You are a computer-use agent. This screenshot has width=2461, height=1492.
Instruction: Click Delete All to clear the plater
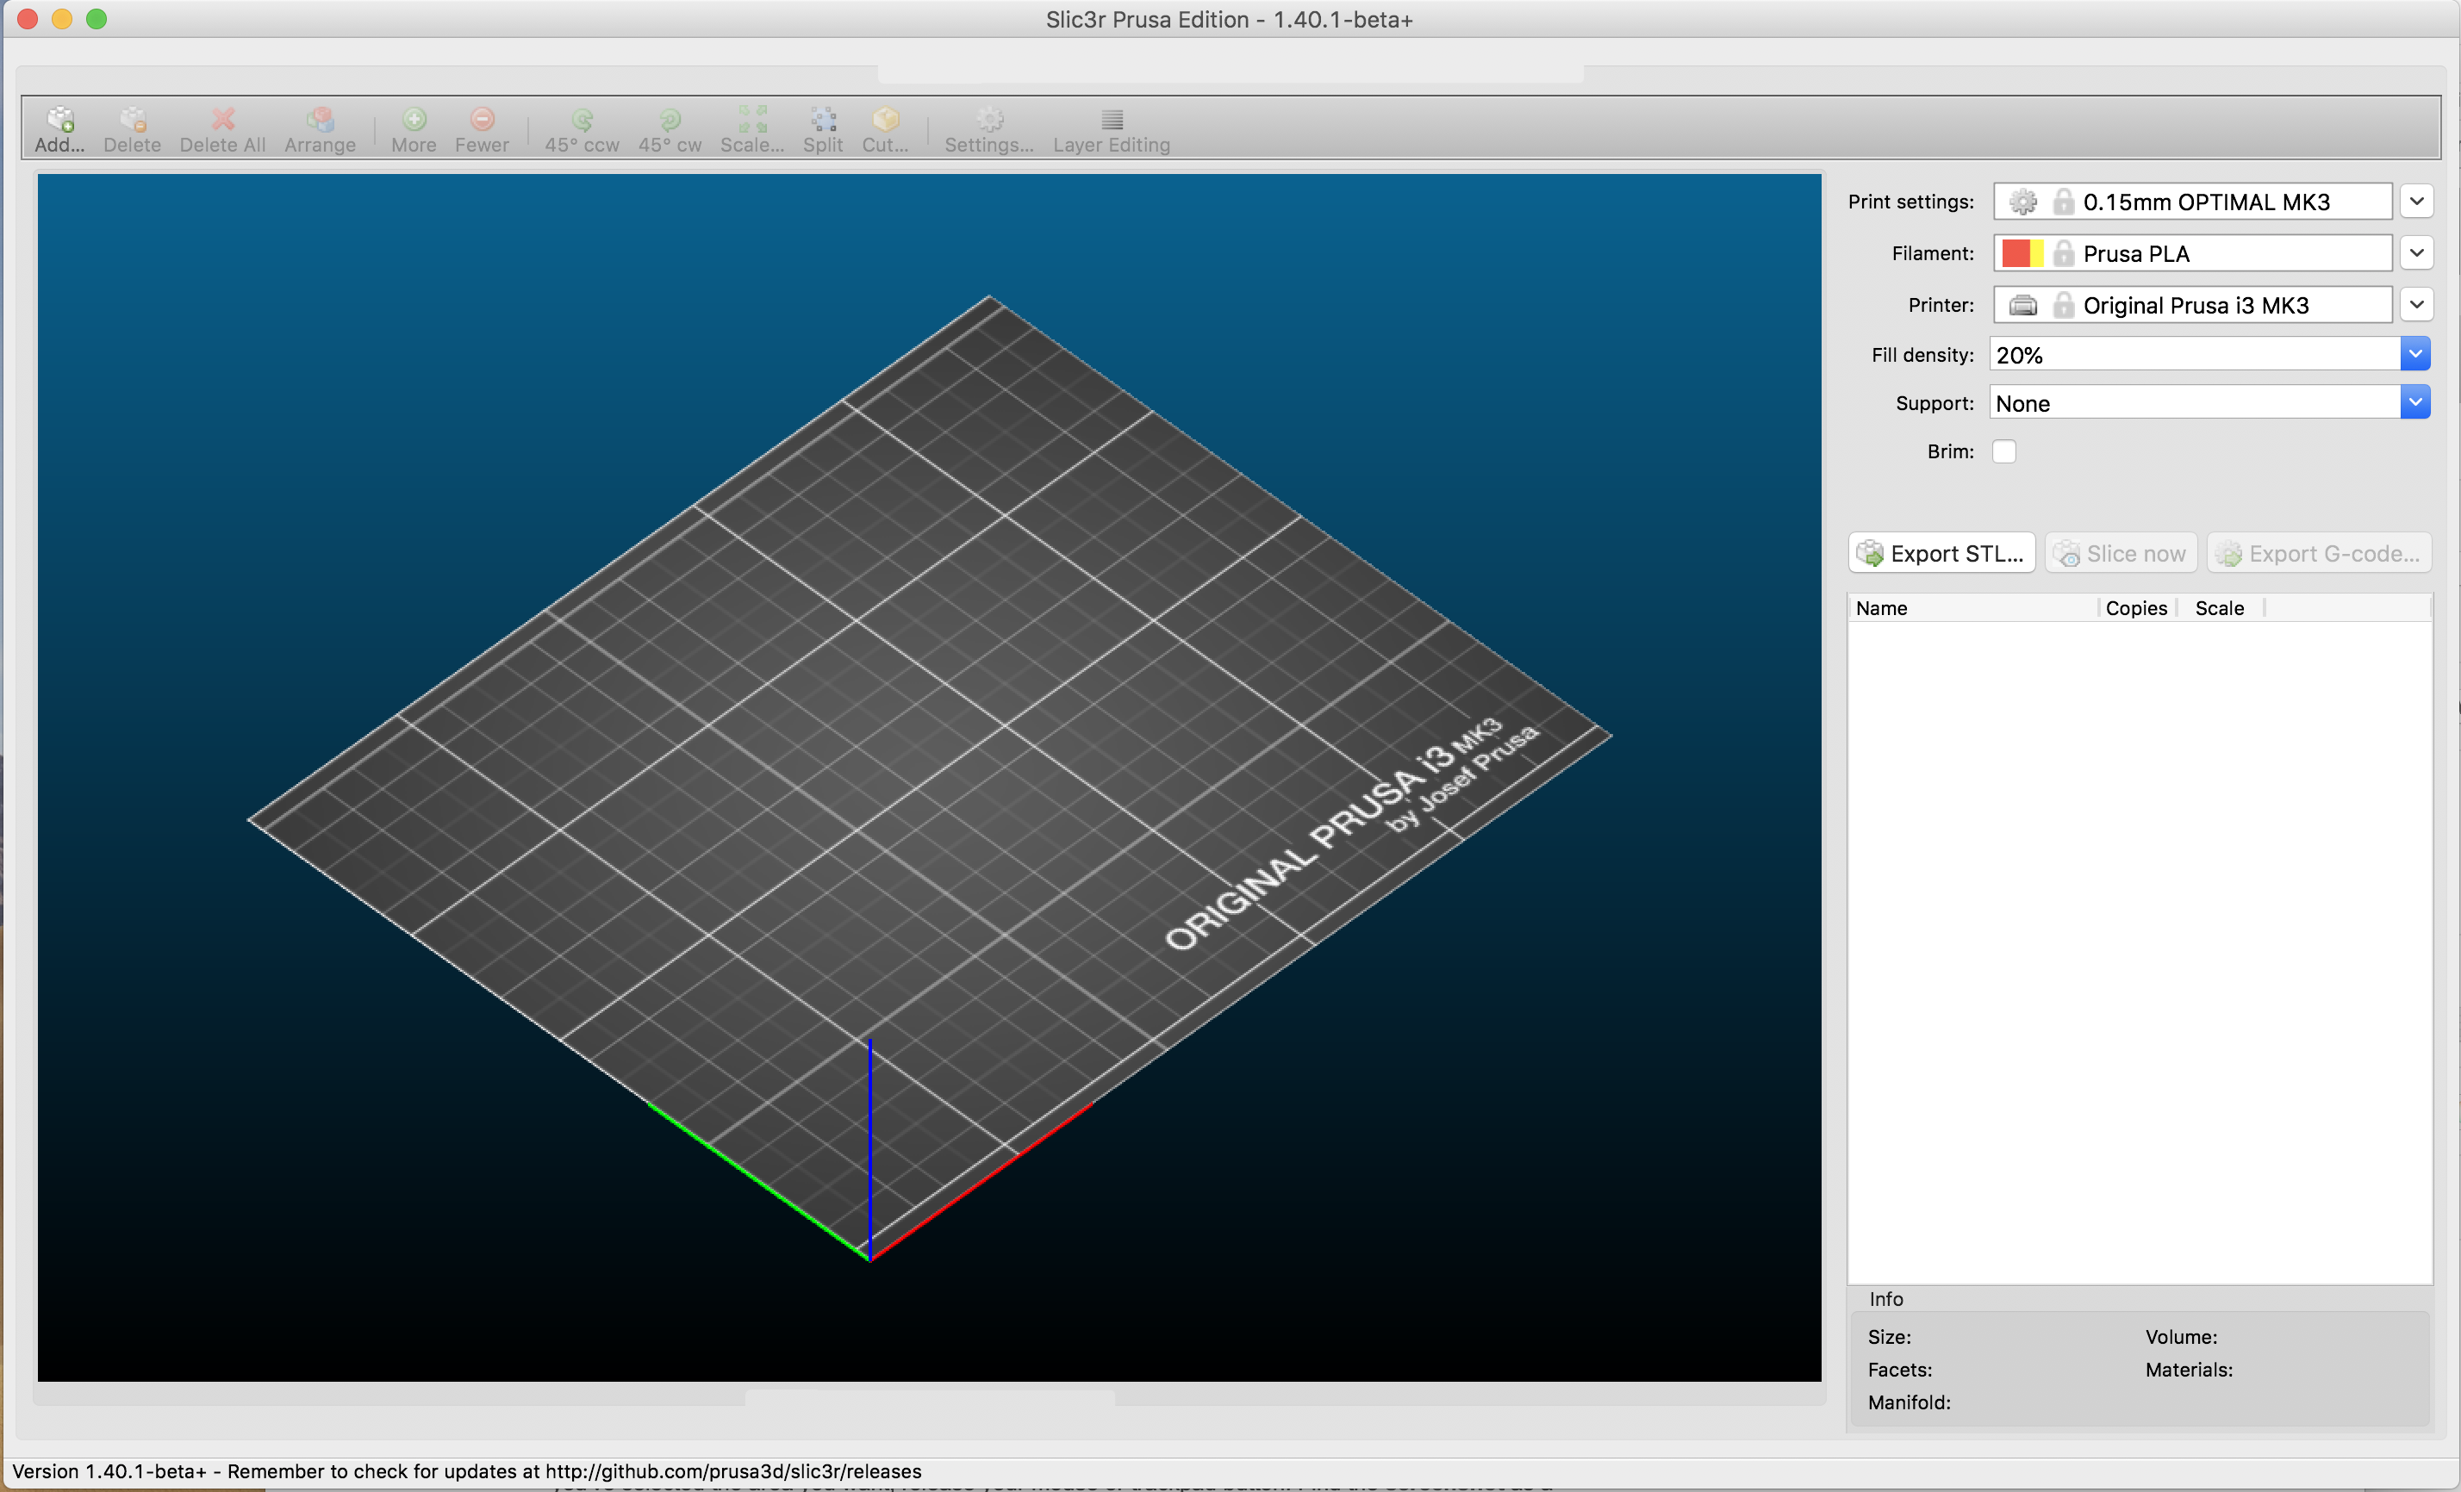(x=221, y=127)
